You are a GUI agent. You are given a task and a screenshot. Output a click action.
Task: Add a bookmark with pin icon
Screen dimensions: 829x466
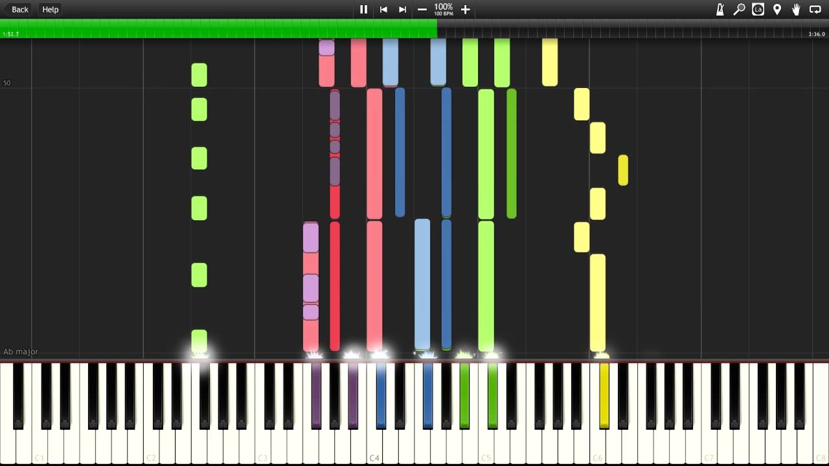click(777, 9)
